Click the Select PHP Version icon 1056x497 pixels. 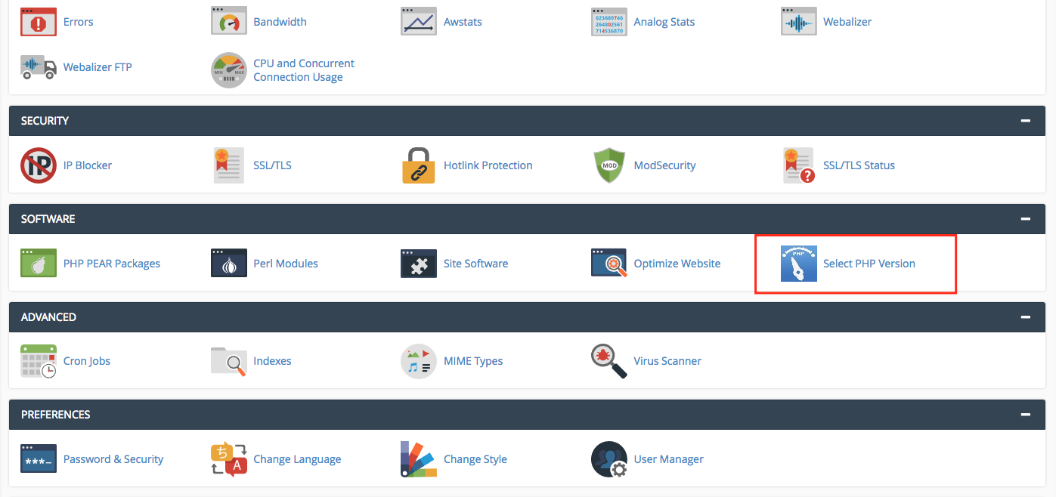(x=799, y=264)
